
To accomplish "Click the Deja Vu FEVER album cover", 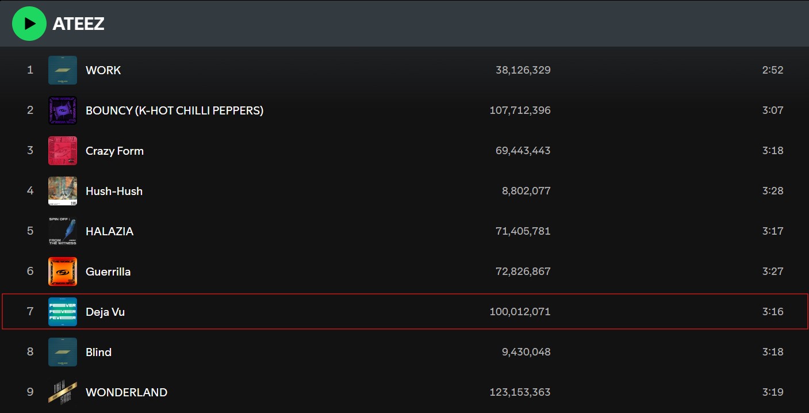I will coord(63,312).
